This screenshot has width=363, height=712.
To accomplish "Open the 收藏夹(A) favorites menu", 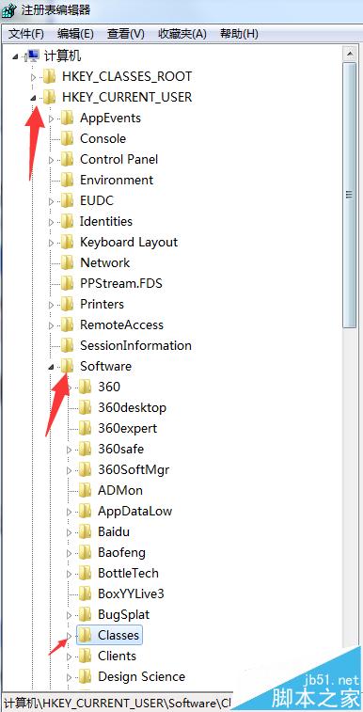I will (181, 34).
